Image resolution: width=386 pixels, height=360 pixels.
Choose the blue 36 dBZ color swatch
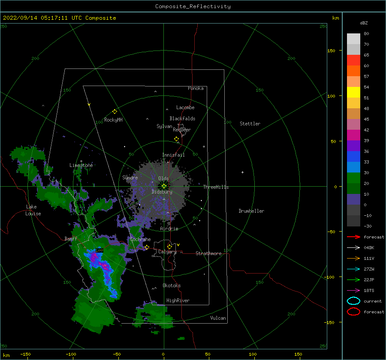(353, 157)
